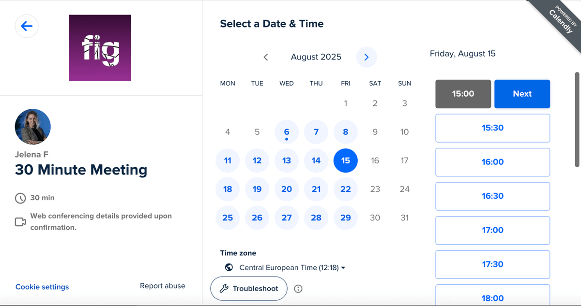Open Cookie settings
581x306 pixels.
[42, 286]
